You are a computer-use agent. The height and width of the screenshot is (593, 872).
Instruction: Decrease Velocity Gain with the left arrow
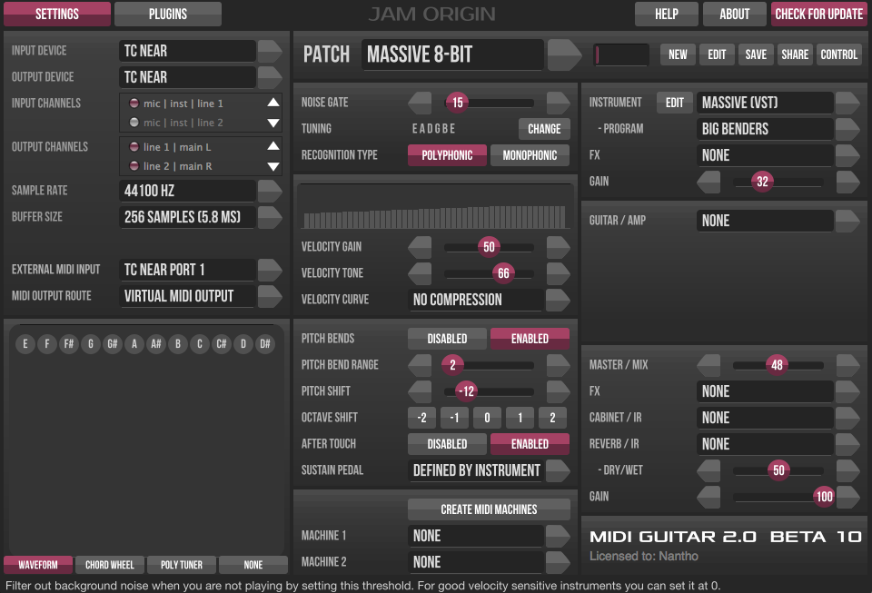(x=420, y=246)
